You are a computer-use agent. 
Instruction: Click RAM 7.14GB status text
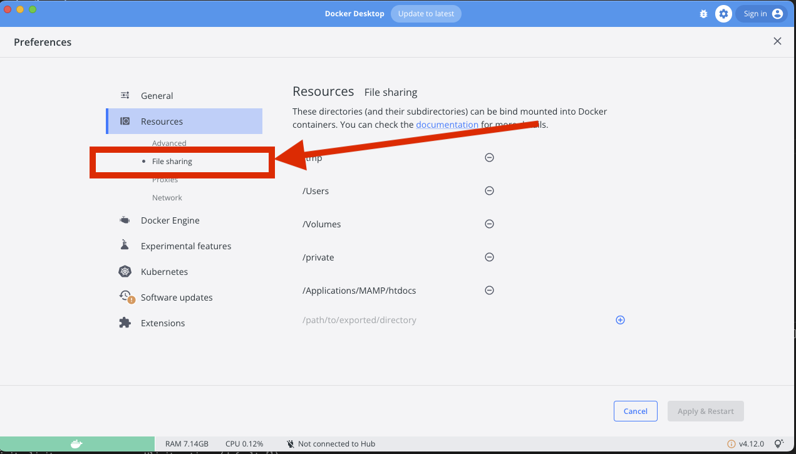(x=187, y=444)
